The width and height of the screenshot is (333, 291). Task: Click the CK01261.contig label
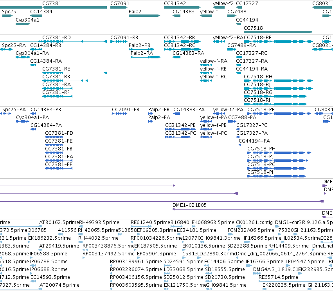254,222
